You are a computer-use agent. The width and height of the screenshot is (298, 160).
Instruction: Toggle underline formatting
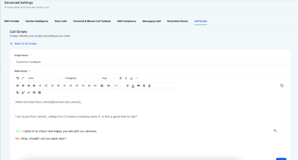coord(131,78)
